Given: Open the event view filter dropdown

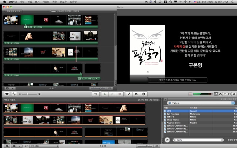Looking at the screenshot, I should coord(44,146).
